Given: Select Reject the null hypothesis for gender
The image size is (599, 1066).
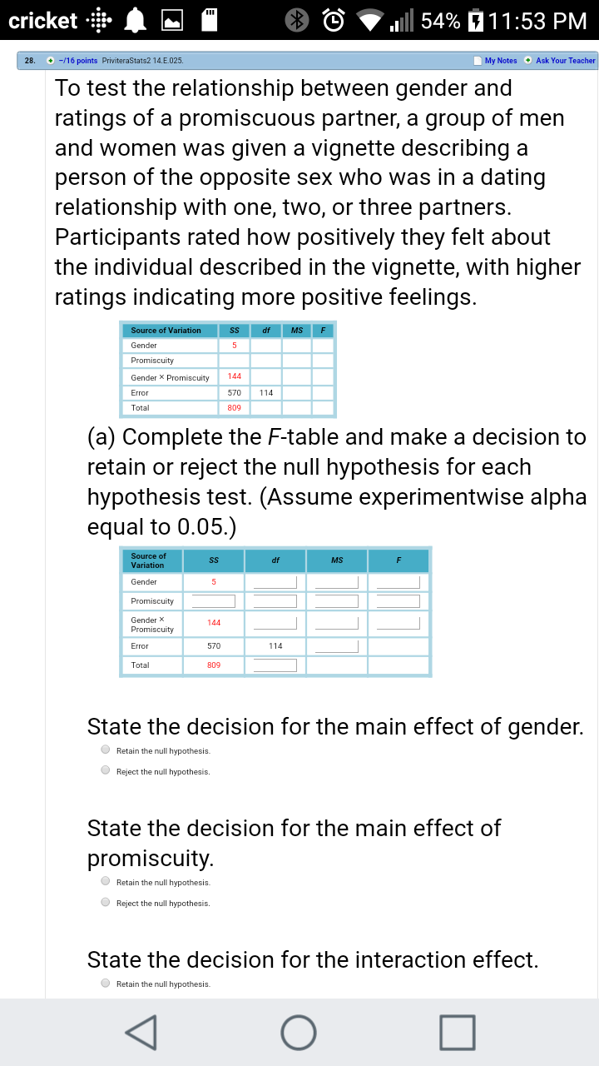Looking at the screenshot, I should click(106, 770).
